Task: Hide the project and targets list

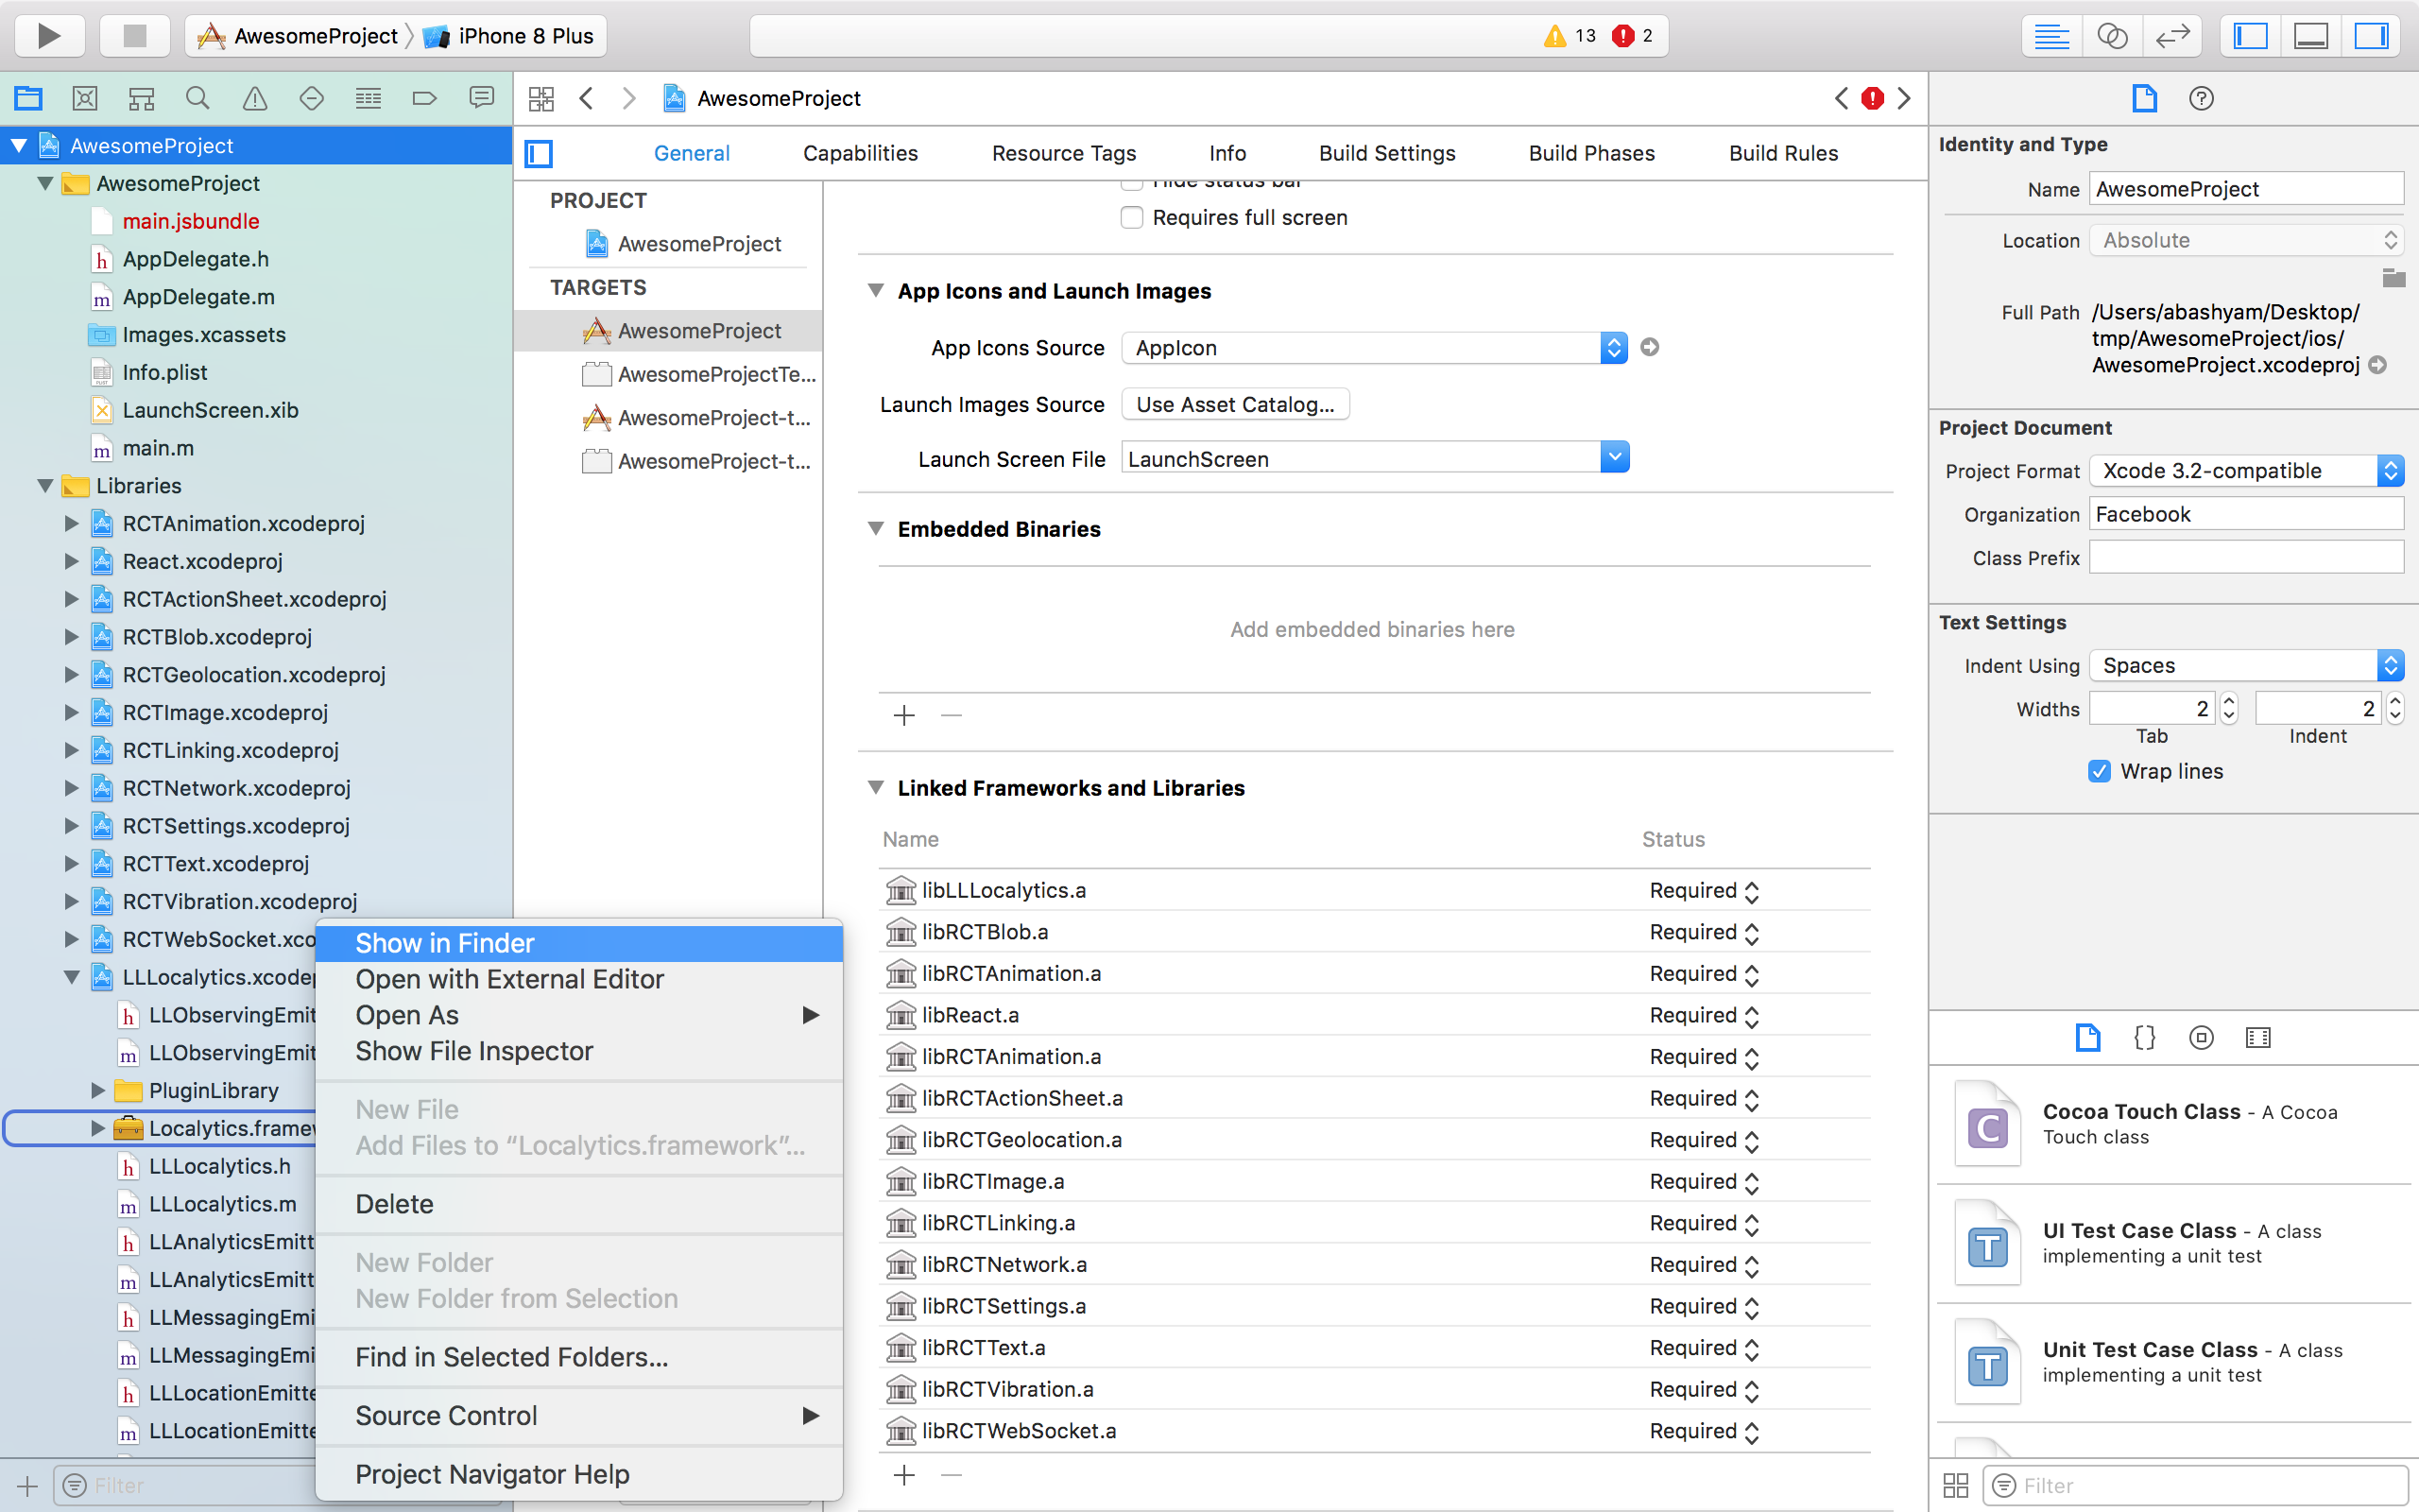Action: coord(539,153)
